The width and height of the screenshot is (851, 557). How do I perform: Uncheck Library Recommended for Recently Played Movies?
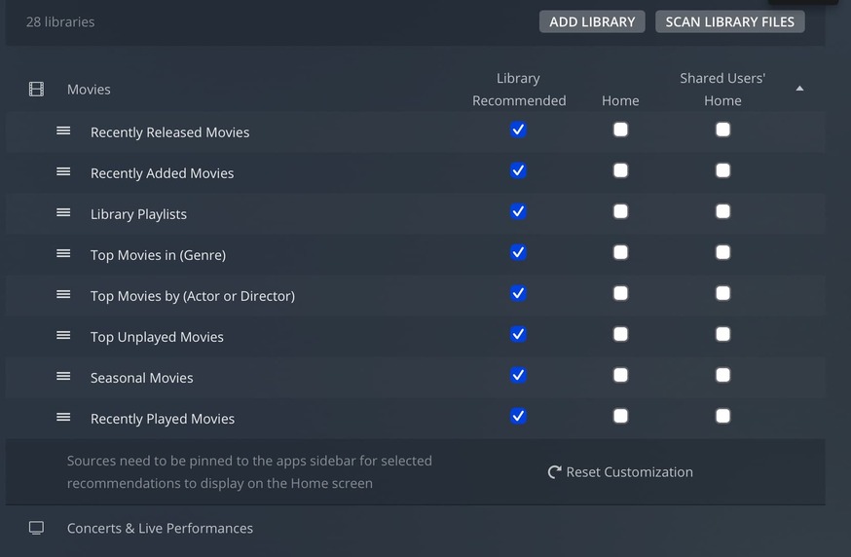[518, 416]
